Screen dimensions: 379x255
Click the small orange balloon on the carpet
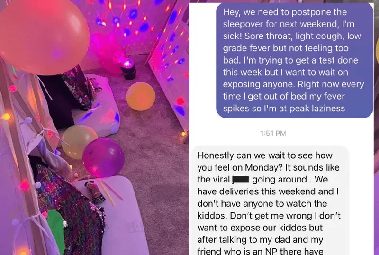click(x=141, y=96)
